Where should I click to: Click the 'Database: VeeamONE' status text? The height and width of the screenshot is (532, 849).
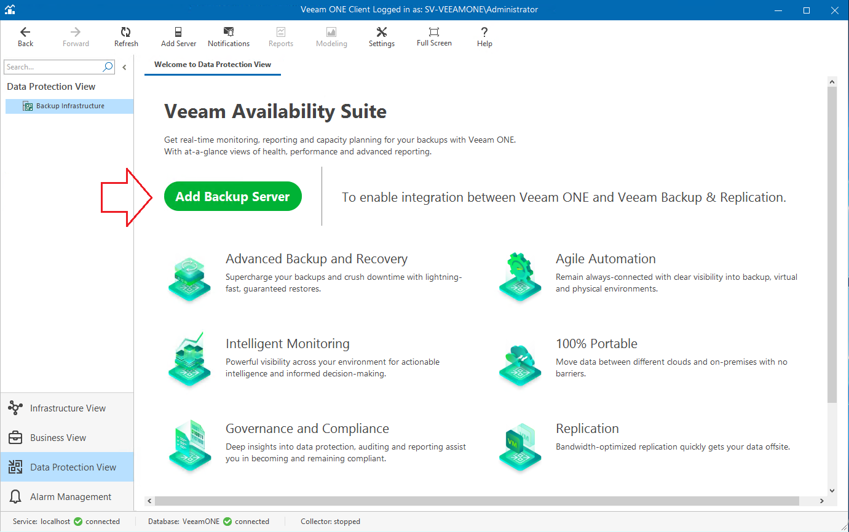coord(184,522)
